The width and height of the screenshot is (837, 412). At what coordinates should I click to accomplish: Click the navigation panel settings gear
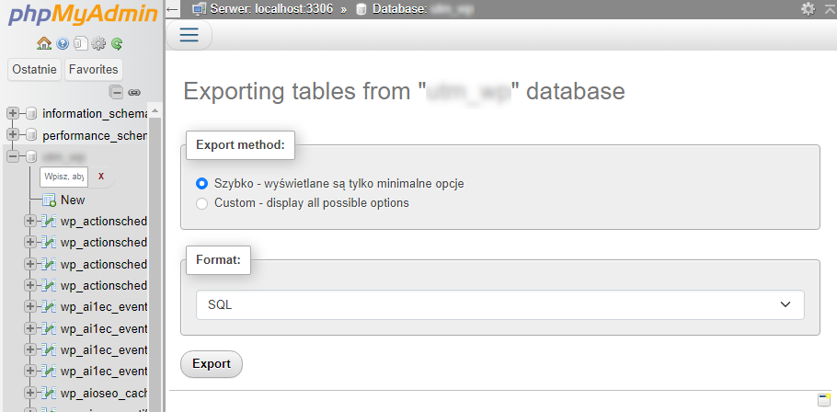tap(98, 43)
